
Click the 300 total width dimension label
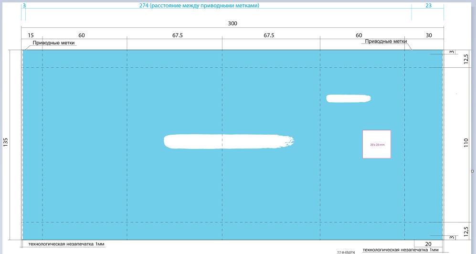233,23
